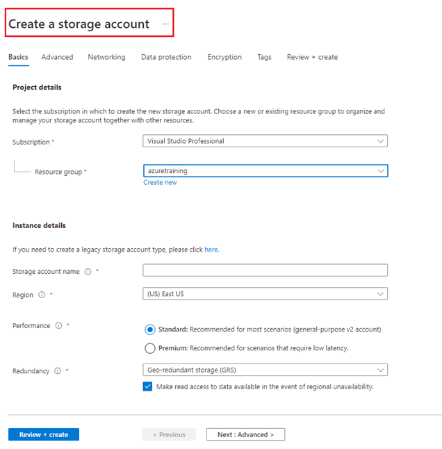Switch to the Advanced tab
Viewport: 442px width, 449px height.
(x=57, y=57)
